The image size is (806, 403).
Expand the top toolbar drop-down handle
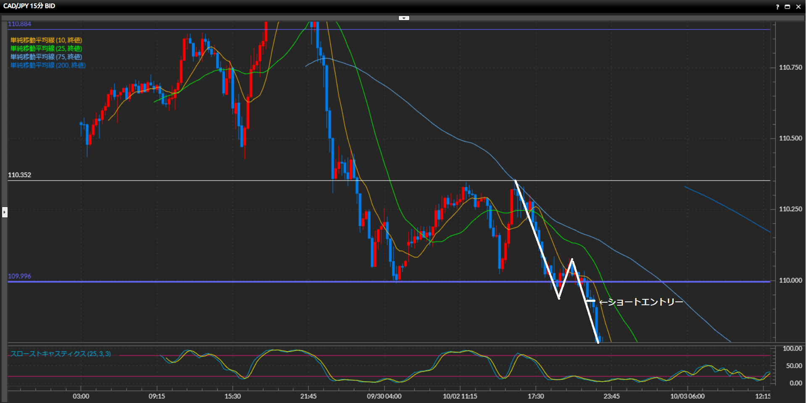point(403,18)
